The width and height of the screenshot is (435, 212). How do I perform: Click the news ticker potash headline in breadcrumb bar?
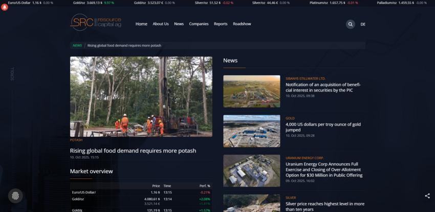124,46
